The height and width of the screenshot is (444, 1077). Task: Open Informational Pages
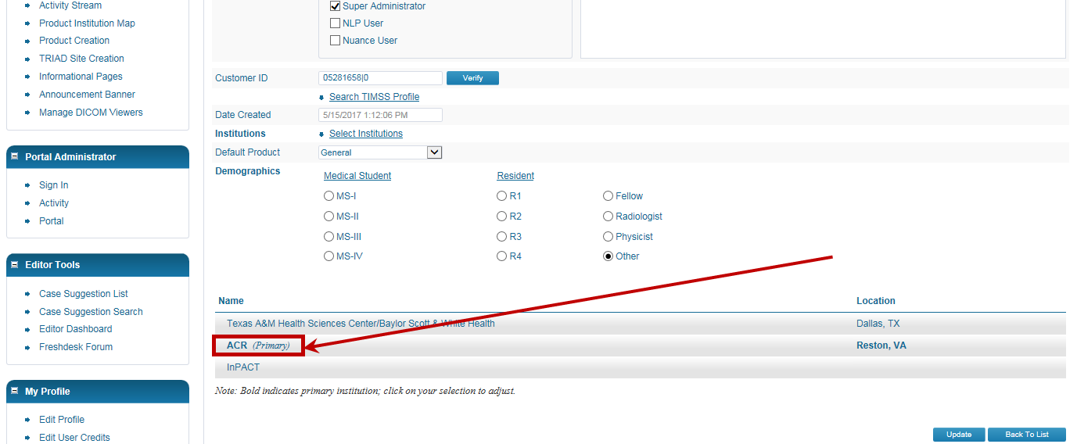81,77
